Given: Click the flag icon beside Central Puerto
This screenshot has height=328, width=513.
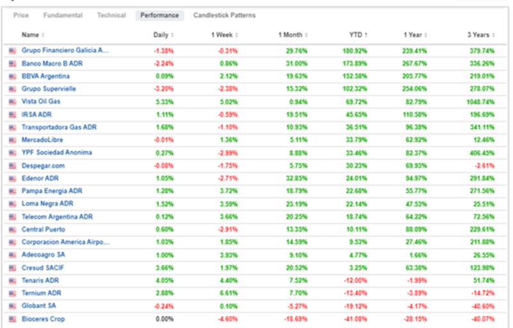Looking at the screenshot, I should (x=12, y=229).
